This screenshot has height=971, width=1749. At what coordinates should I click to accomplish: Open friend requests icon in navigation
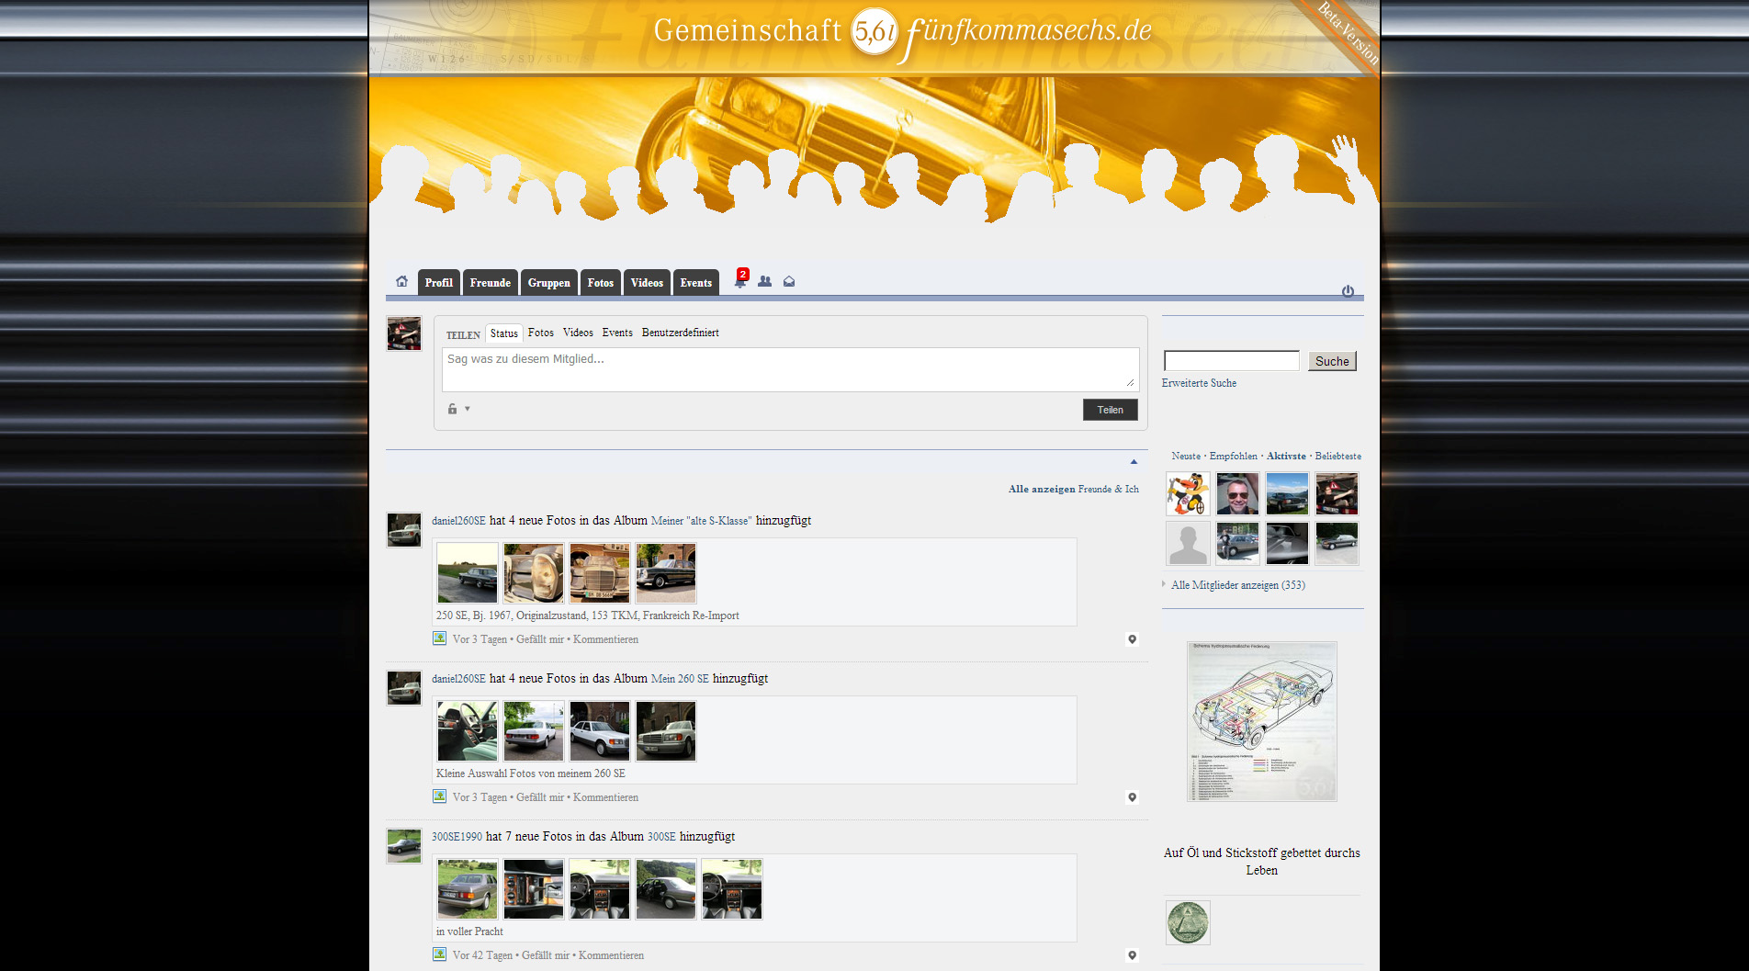[x=764, y=281]
